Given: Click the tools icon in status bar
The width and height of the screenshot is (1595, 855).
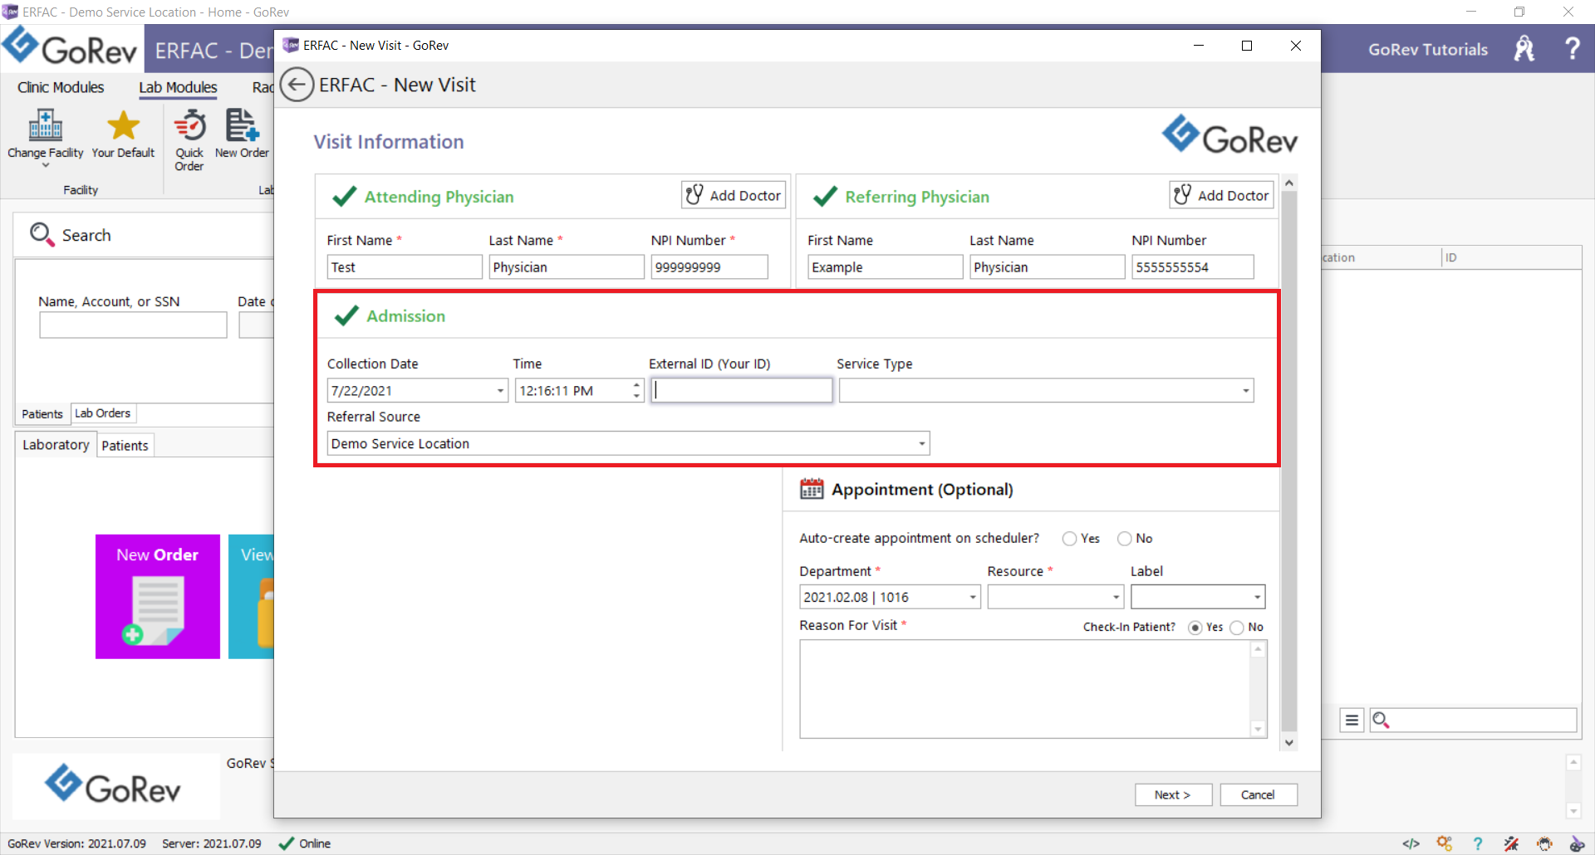Looking at the screenshot, I should (x=1511, y=843).
